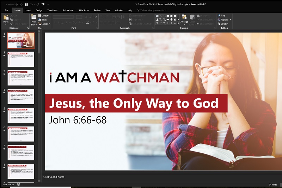Select slide 3 thumbnail
Image resolution: width=282 pixels, height=188 pixels.
[x=21, y=77]
